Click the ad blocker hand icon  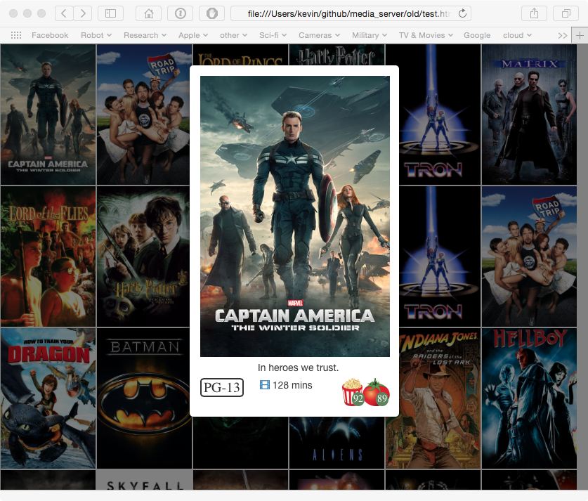click(212, 13)
